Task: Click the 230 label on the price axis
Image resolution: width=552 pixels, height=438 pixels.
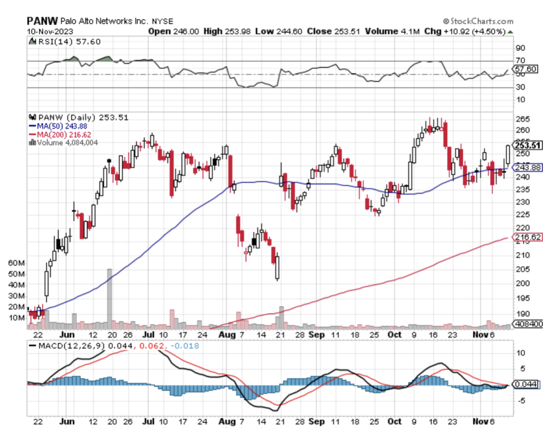Action: pyautogui.click(x=523, y=202)
